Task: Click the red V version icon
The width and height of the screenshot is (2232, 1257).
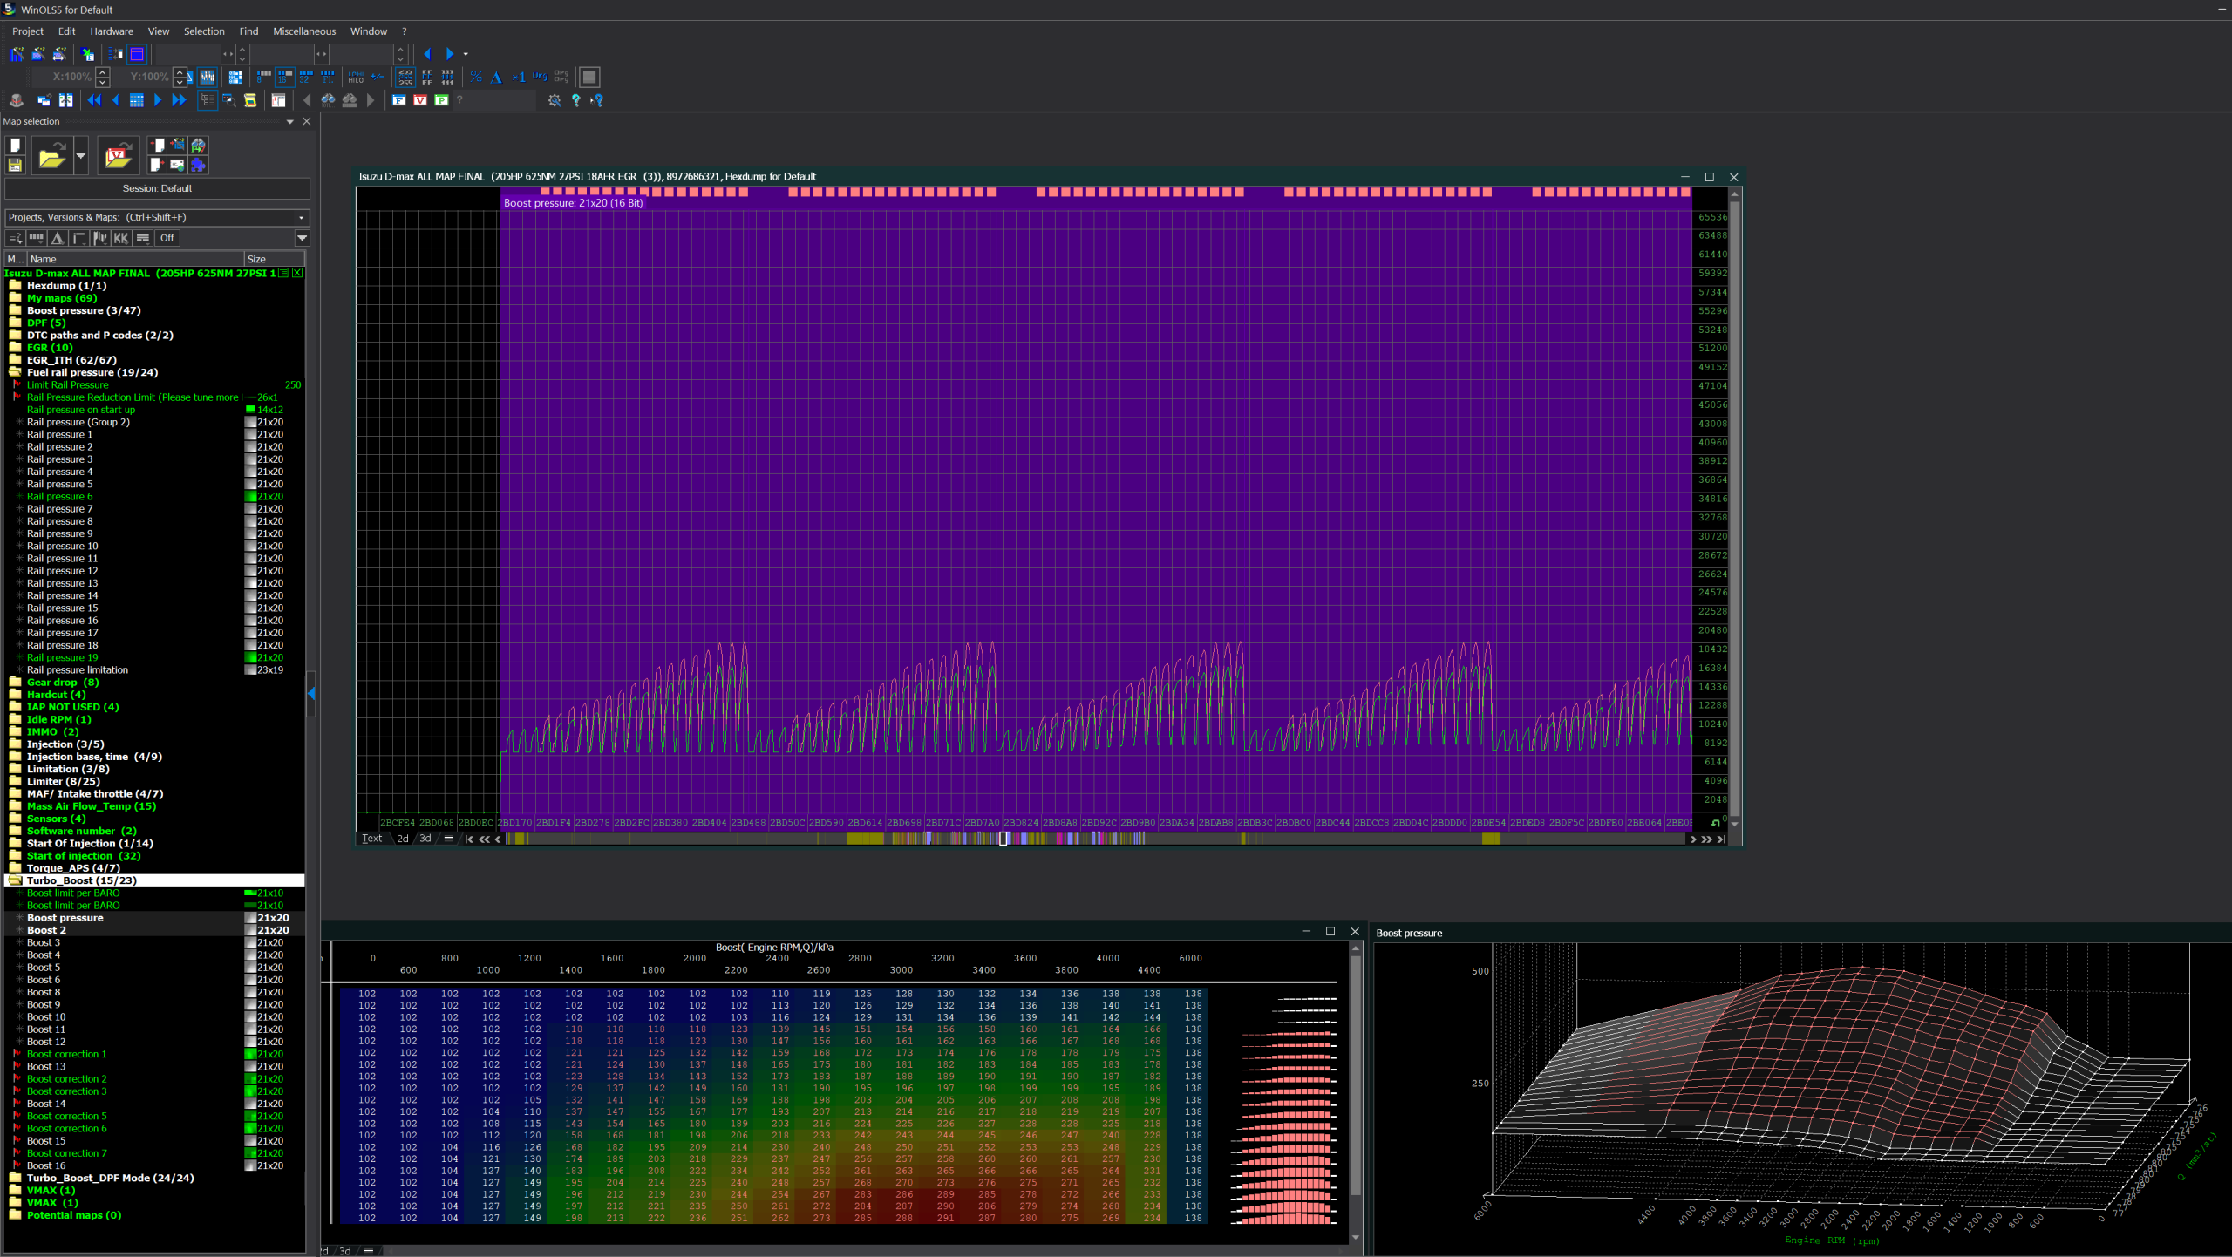Action: click(420, 100)
